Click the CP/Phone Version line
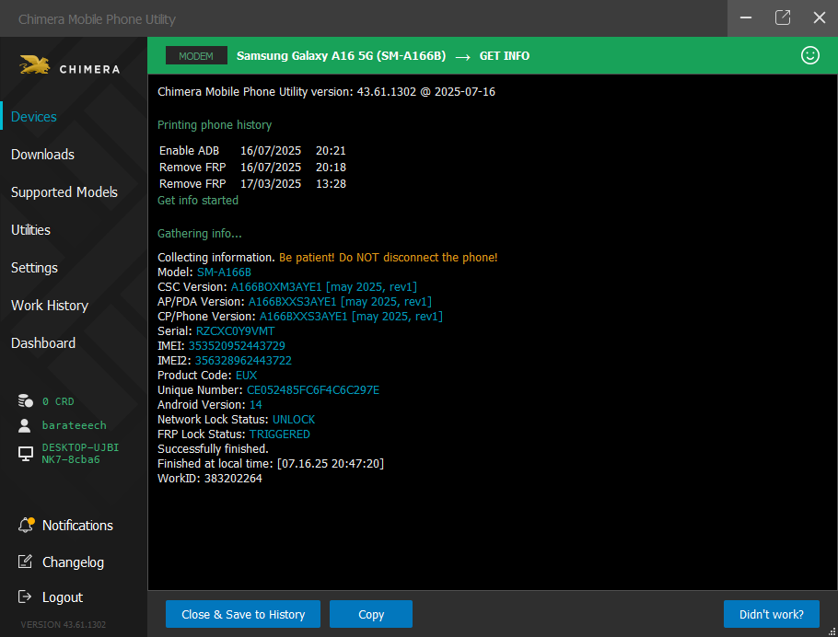Viewport: 838px width, 637px height. click(300, 317)
